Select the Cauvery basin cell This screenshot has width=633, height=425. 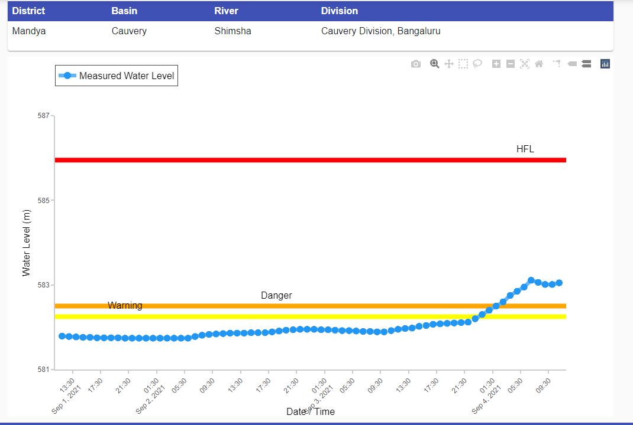(x=129, y=31)
